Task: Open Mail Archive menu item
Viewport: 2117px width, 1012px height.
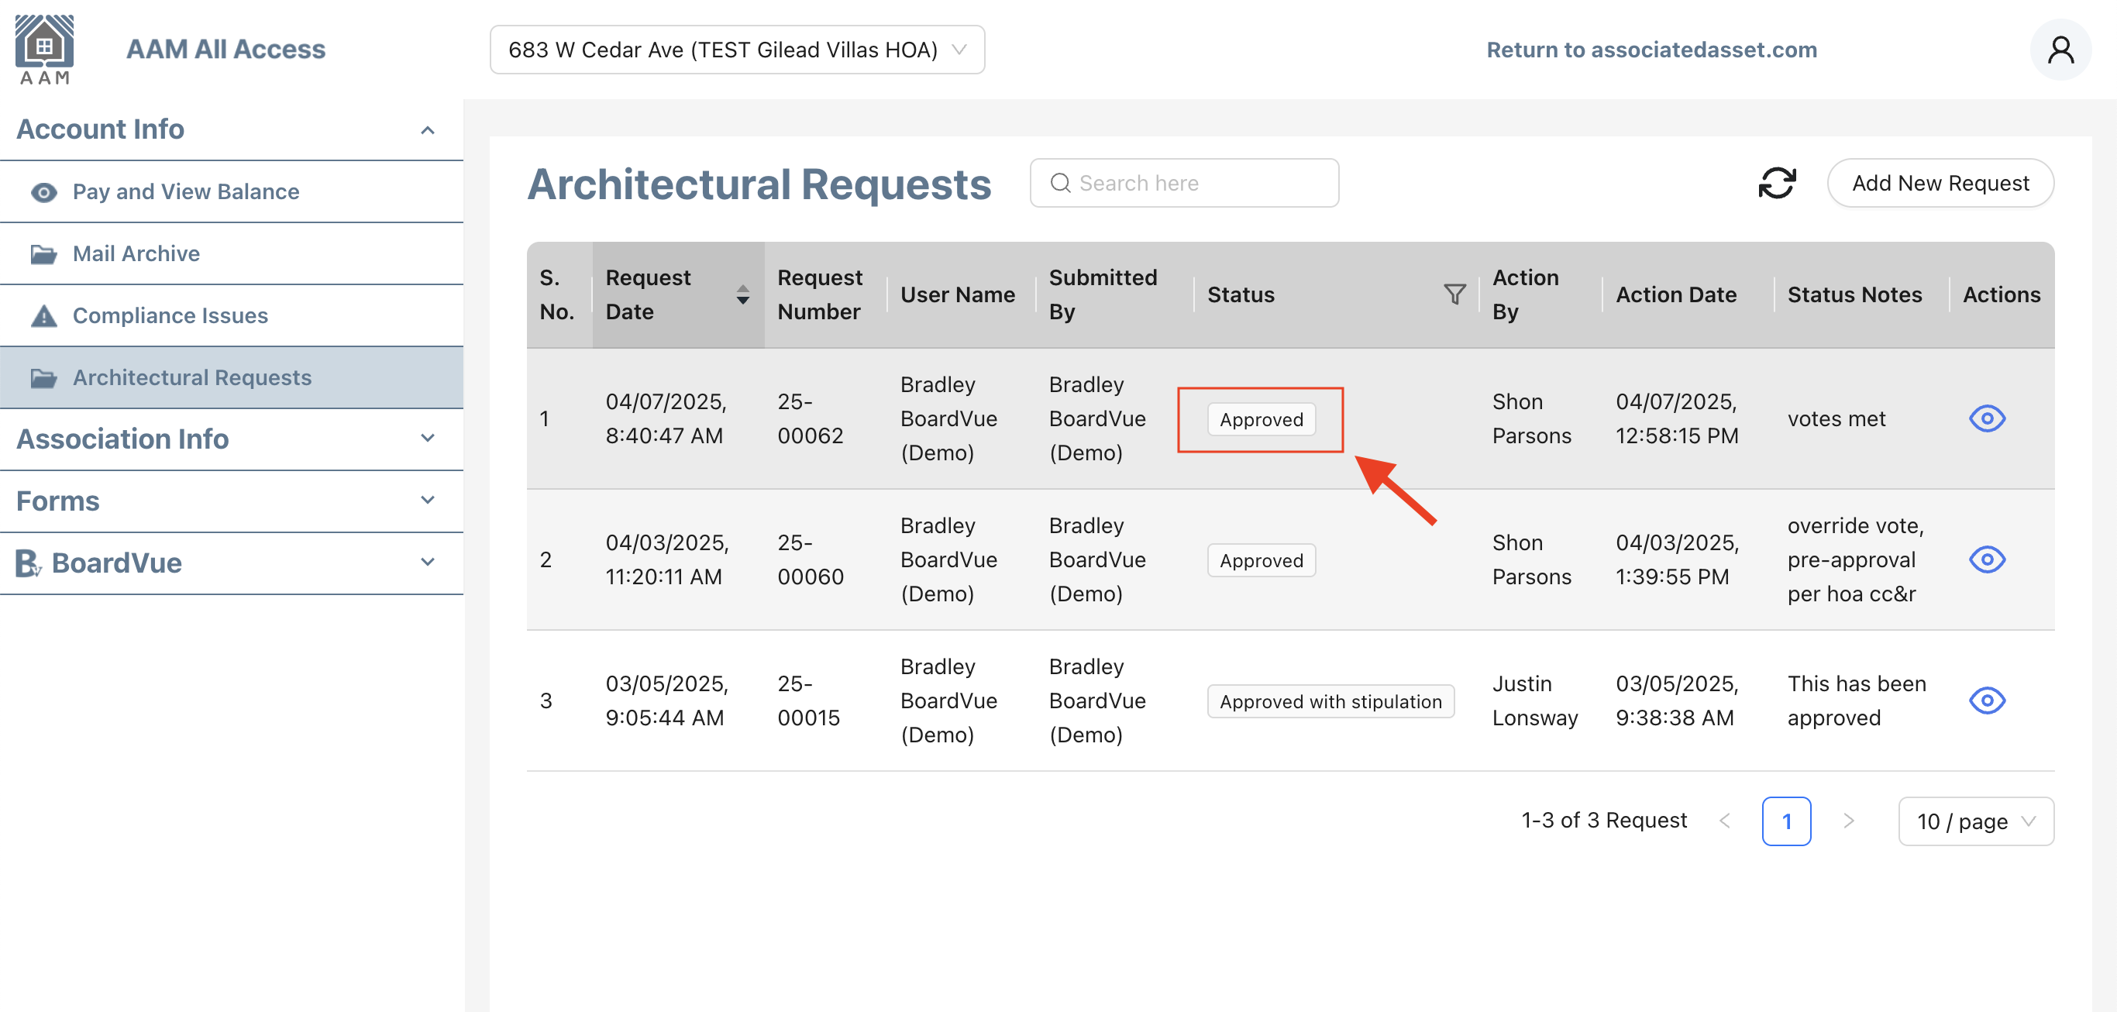Action: tap(232, 254)
